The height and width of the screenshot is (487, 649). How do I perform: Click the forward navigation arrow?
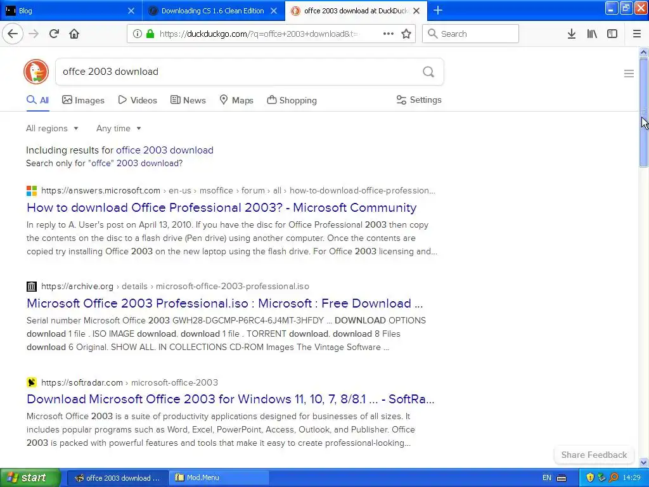pyautogui.click(x=34, y=34)
